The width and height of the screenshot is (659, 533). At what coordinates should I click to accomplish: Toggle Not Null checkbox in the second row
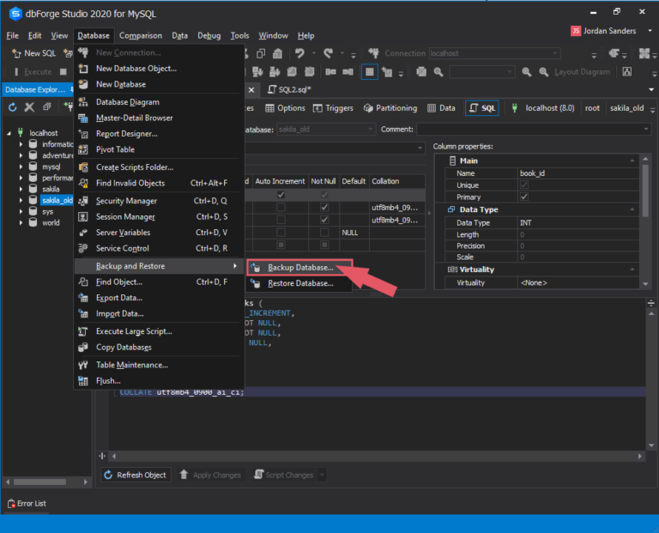[324, 208]
